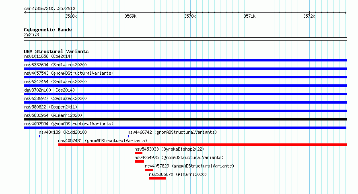Image resolution: width=358 pixels, height=194 pixels.
Task: Open the nsv6337654 (Sedlazeck2020) label
Action: (56, 65)
